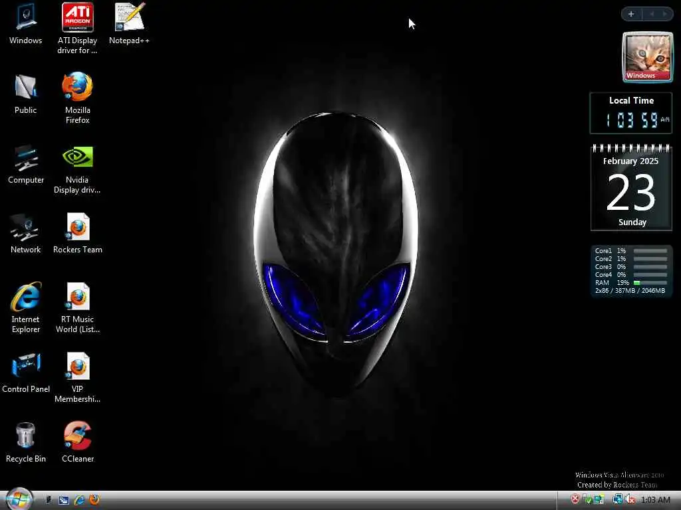Click green checkmark tray icon
Screen dimensions: 681x510
[x=588, y=500]
